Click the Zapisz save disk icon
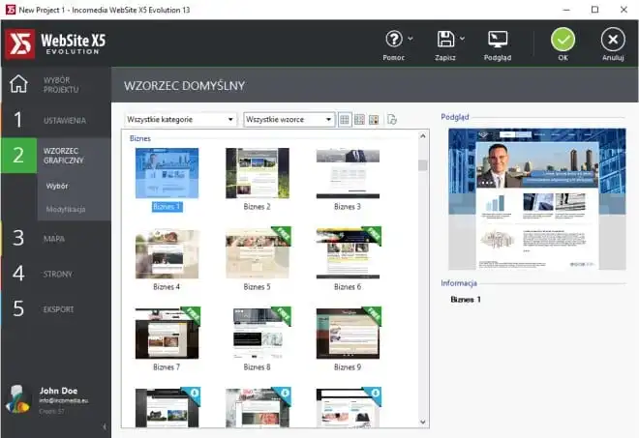Screen dimensions: 639x438 445,40
